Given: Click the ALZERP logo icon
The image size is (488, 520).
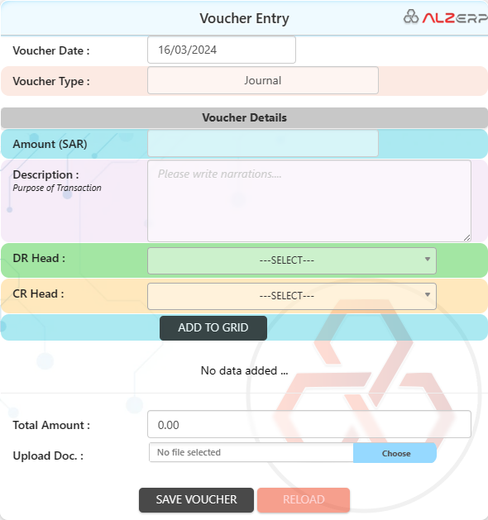Looking at the screenshot, I should click(x=411, y=17).
